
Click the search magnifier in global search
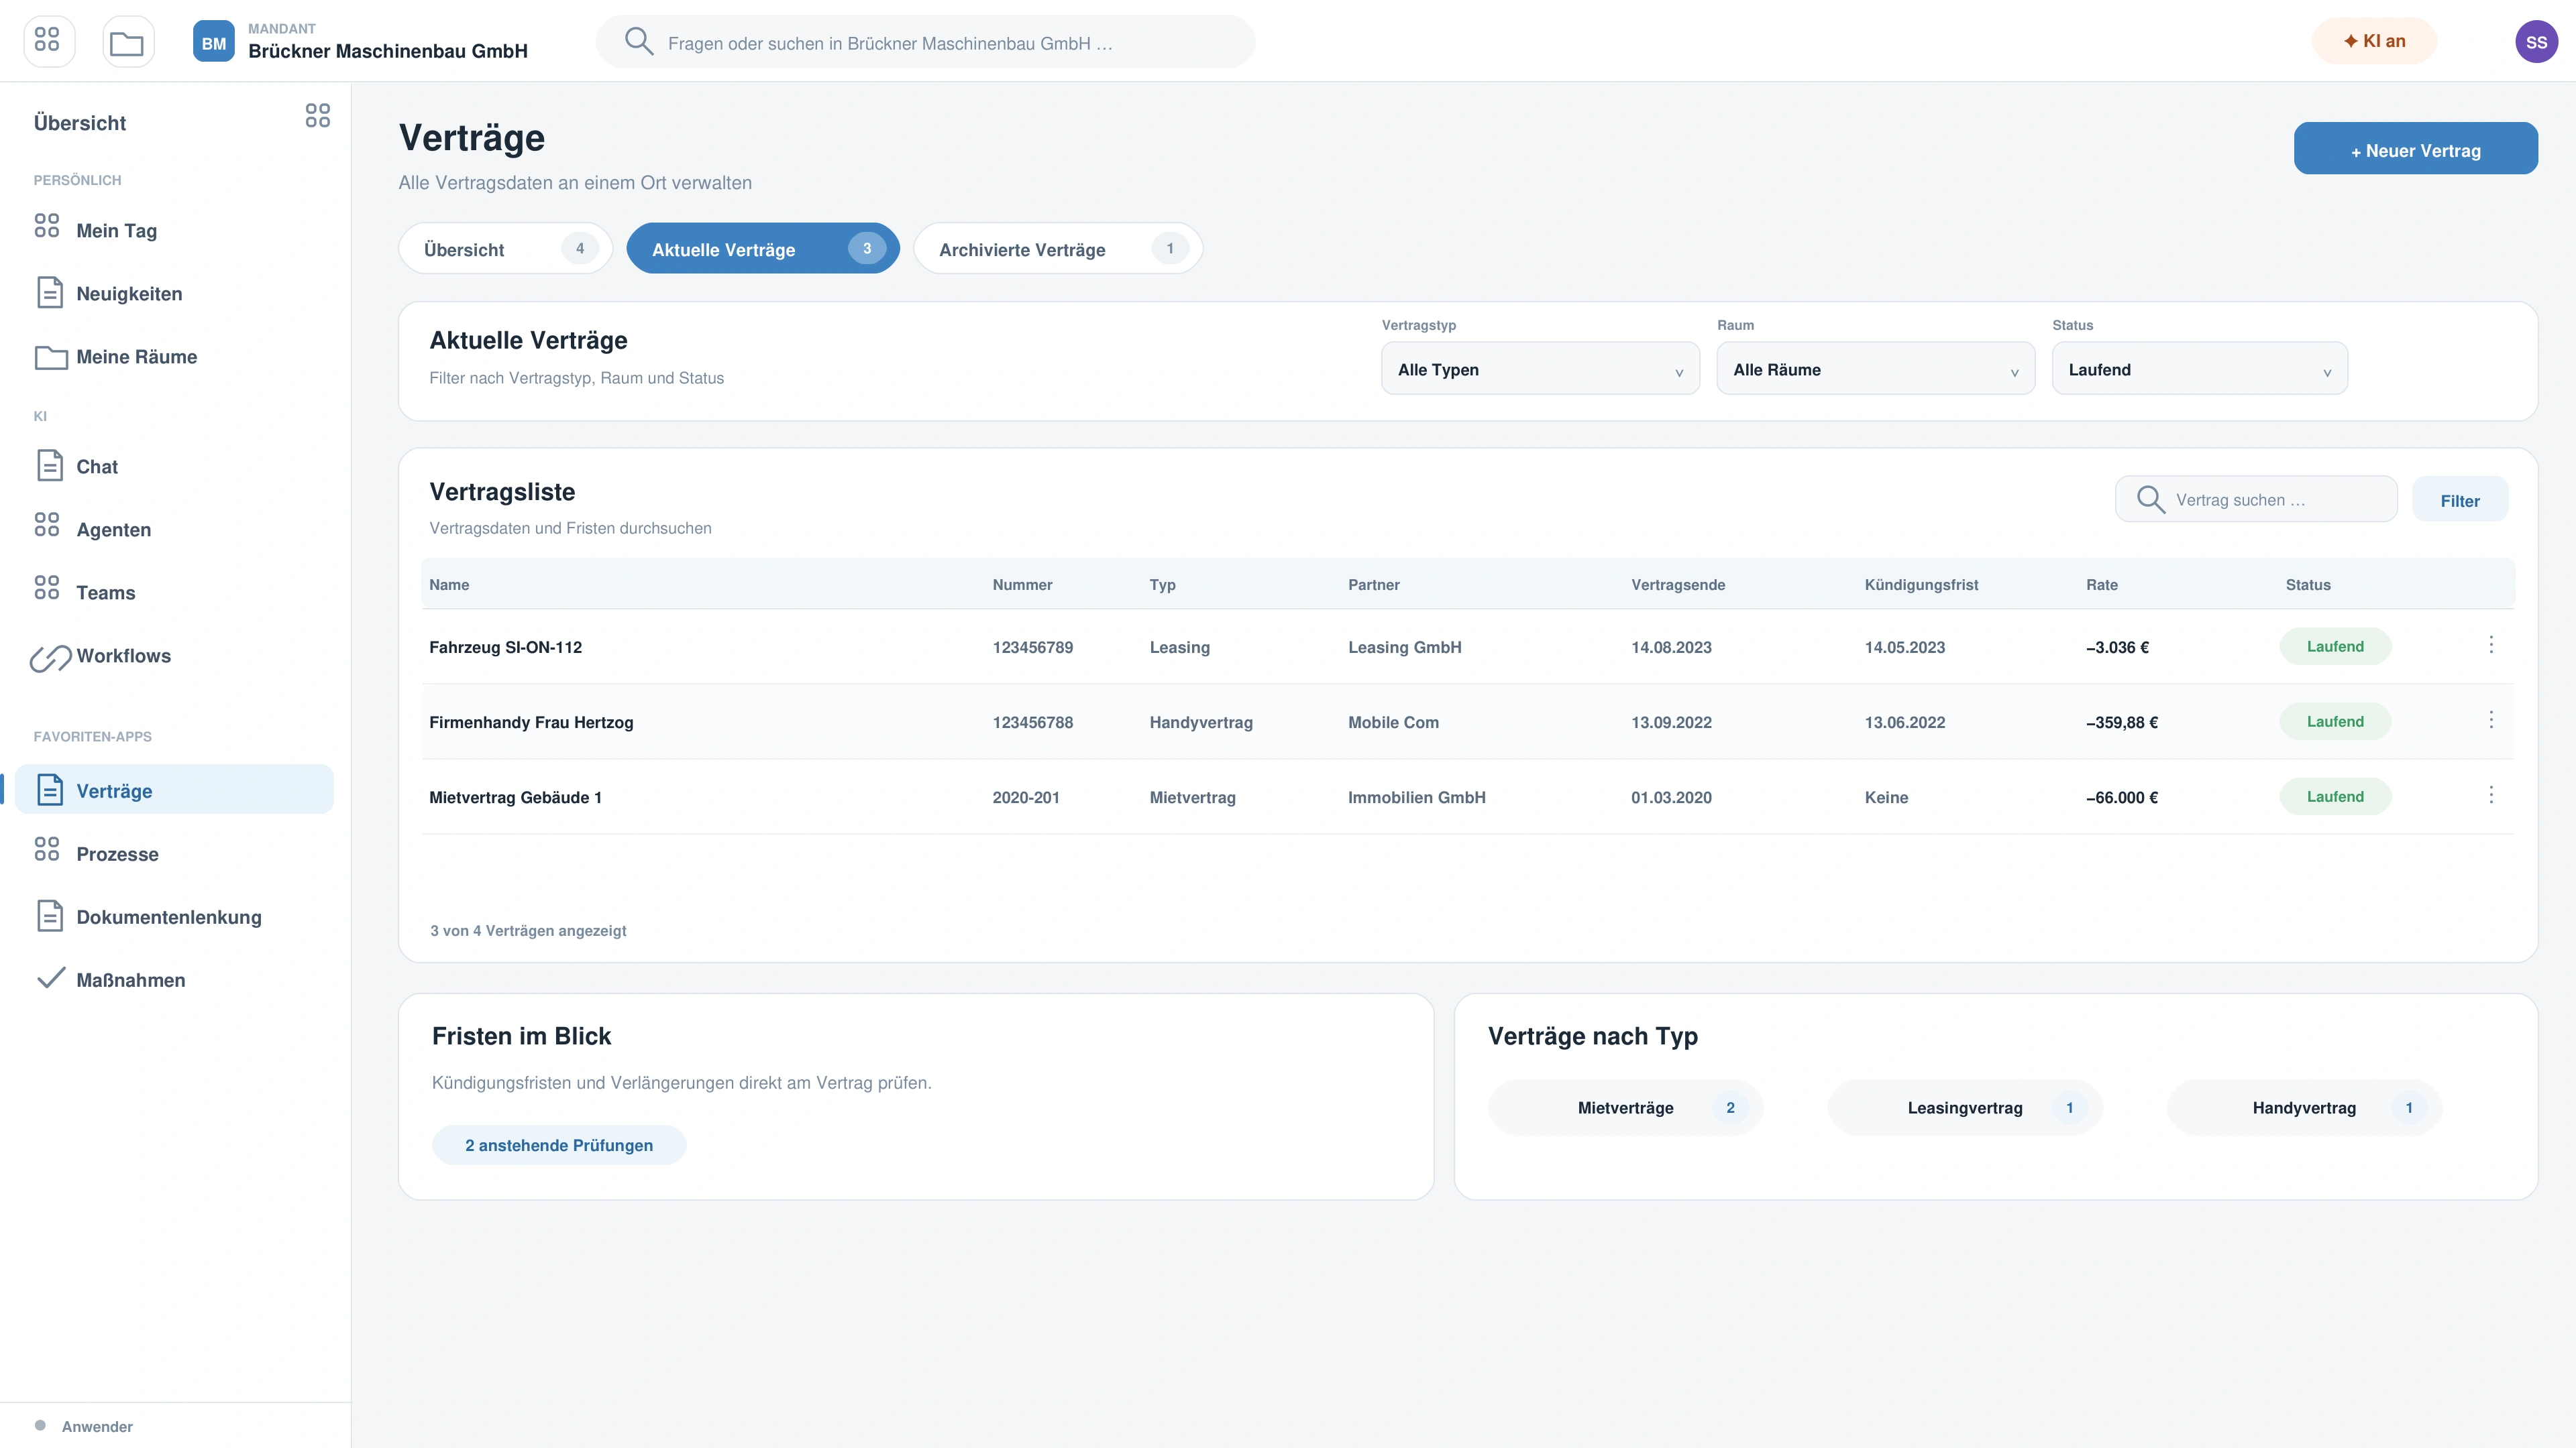click(638, 41)
